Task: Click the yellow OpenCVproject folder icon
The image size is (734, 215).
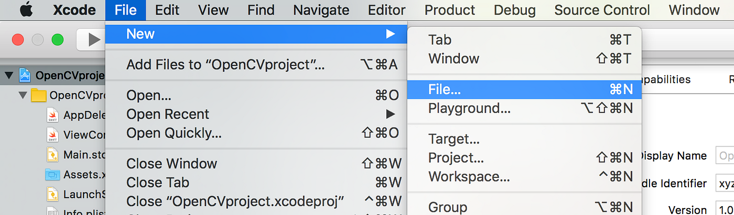Action: point(38,96)
